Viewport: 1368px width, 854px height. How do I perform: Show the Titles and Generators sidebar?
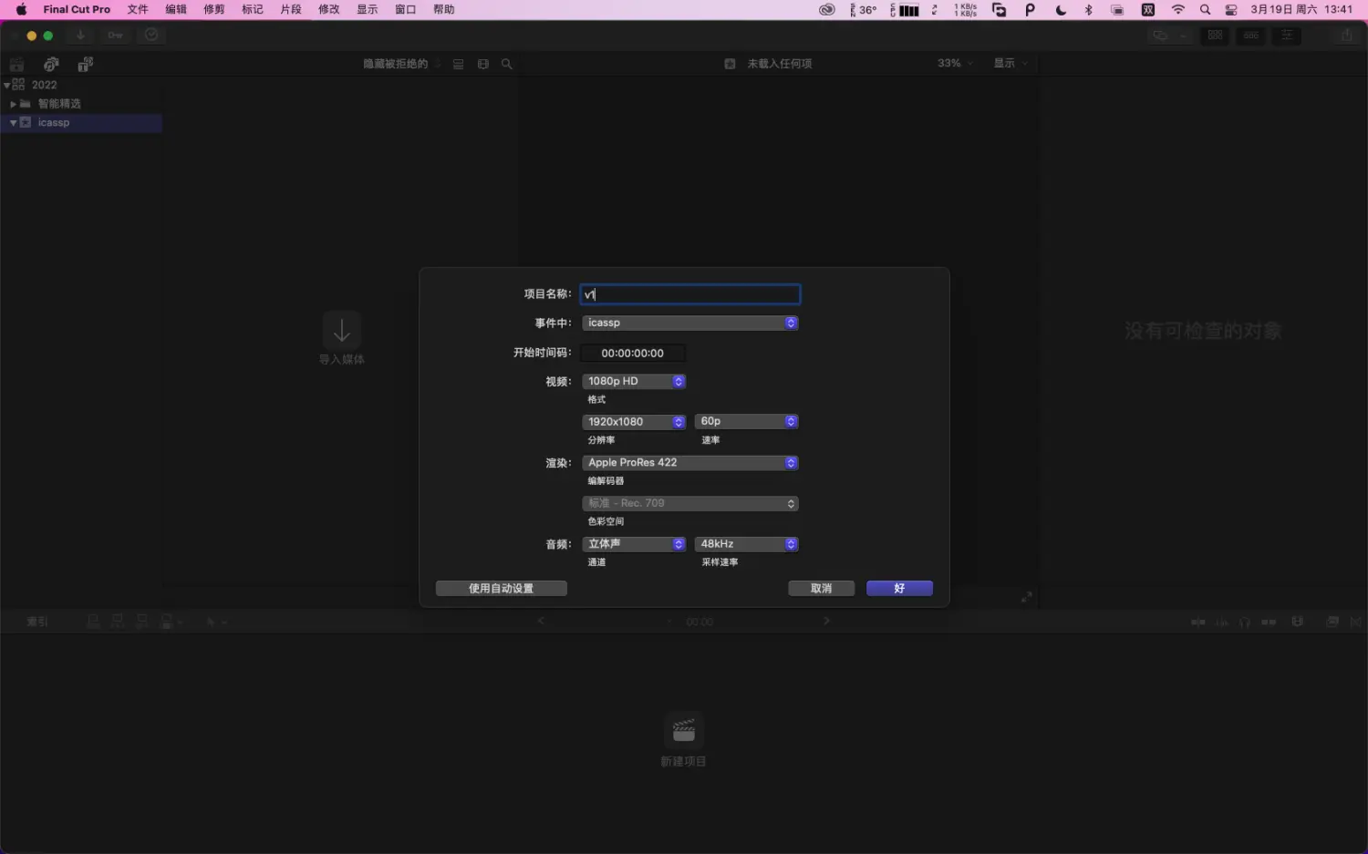[85, 64]
